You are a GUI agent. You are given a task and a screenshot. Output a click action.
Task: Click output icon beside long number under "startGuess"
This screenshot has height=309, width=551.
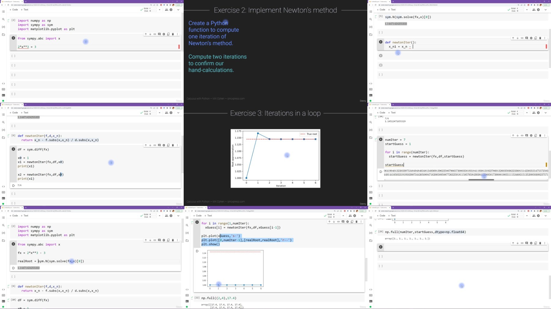pyautogui.click(x=381, y=172)
